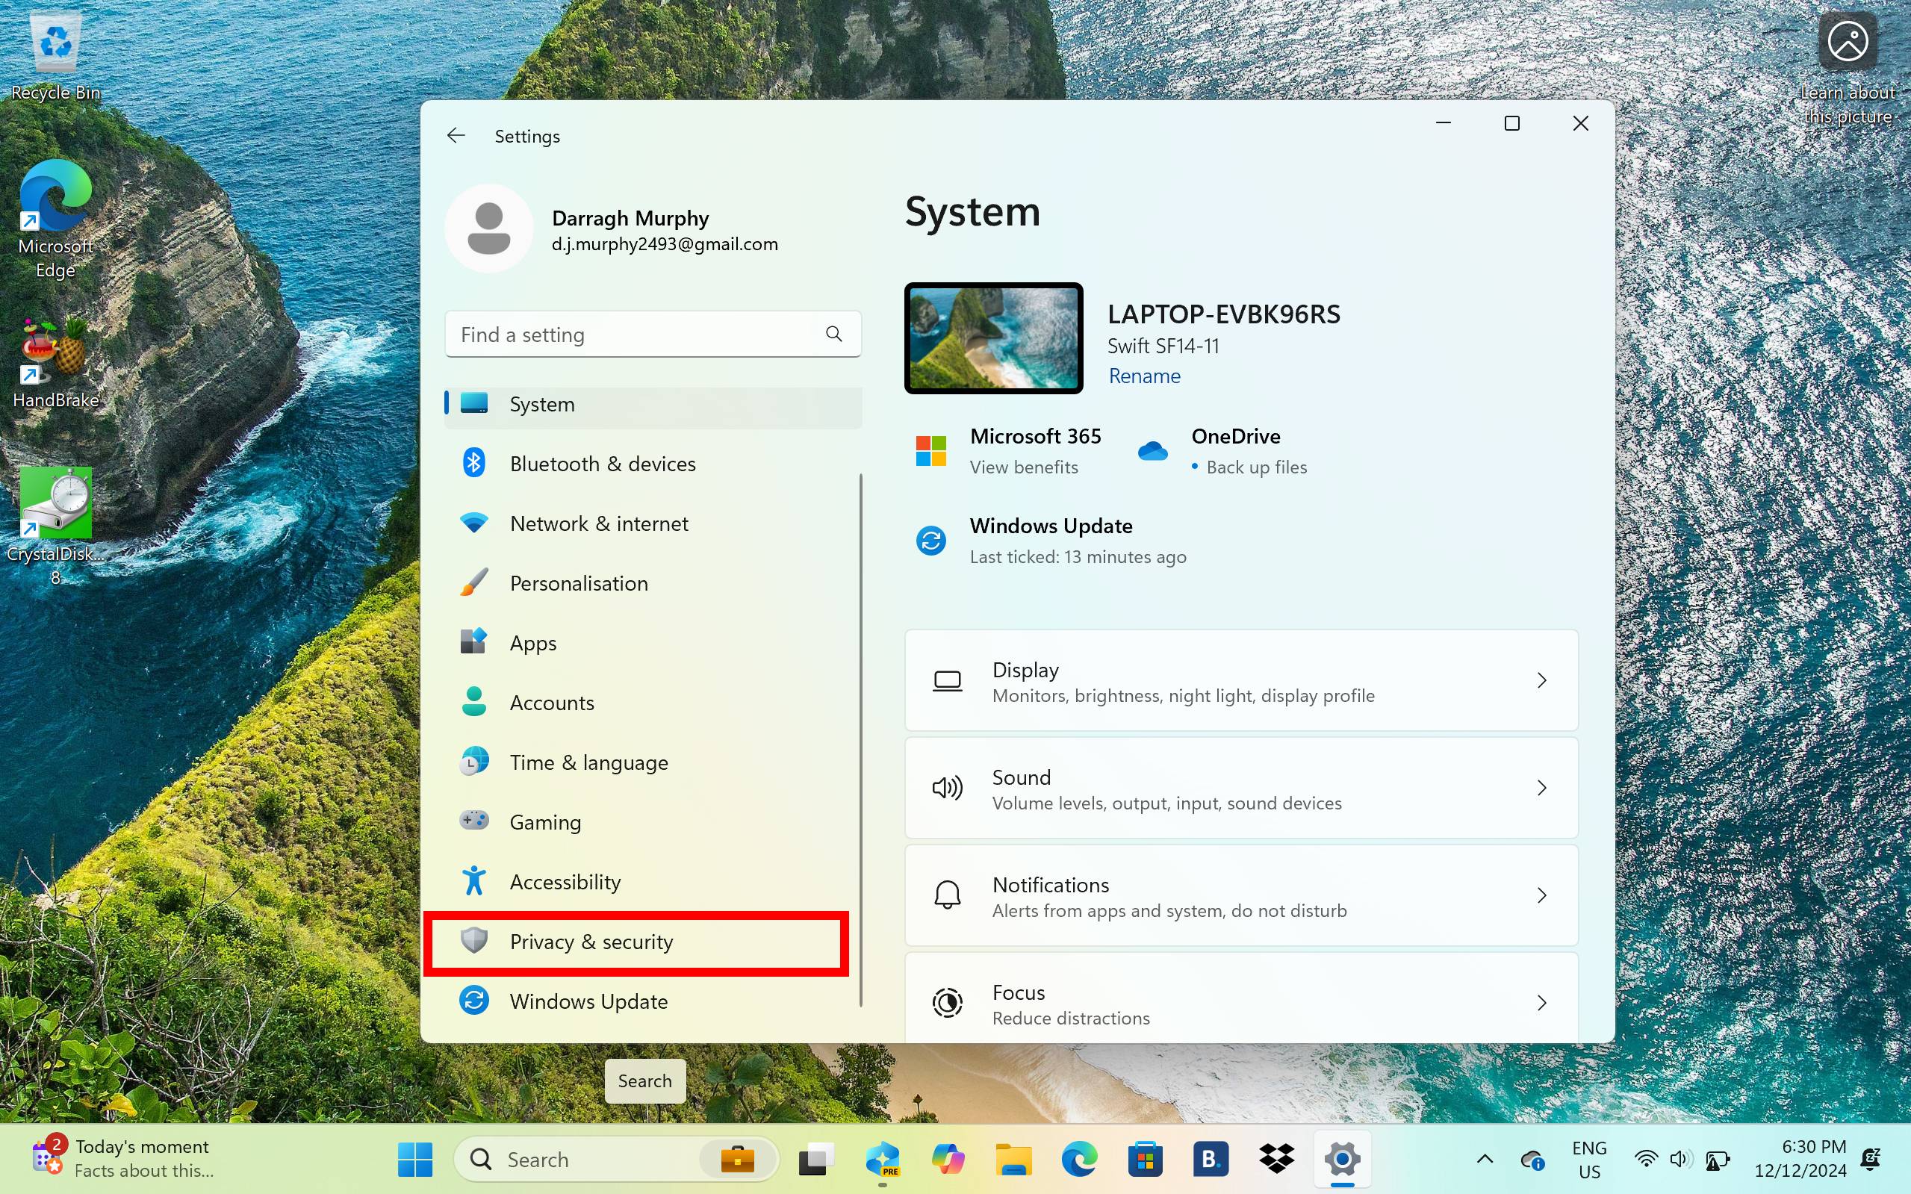Open Bluetooth & devices via its Bluetooth icon
Viewport: 1911px width, 1194px height.
coord(473,464)
